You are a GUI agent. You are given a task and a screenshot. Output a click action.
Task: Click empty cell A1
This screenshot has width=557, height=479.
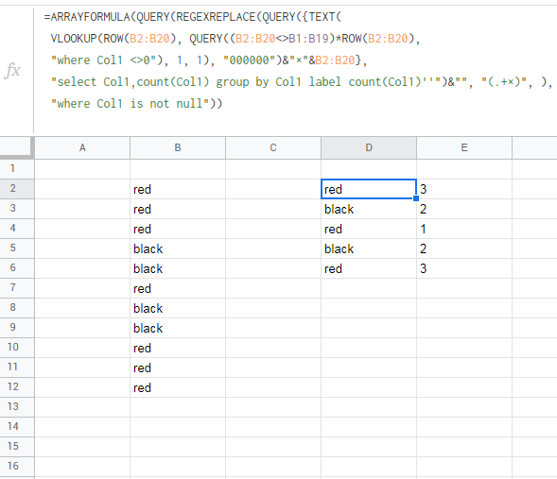point(82,169)
